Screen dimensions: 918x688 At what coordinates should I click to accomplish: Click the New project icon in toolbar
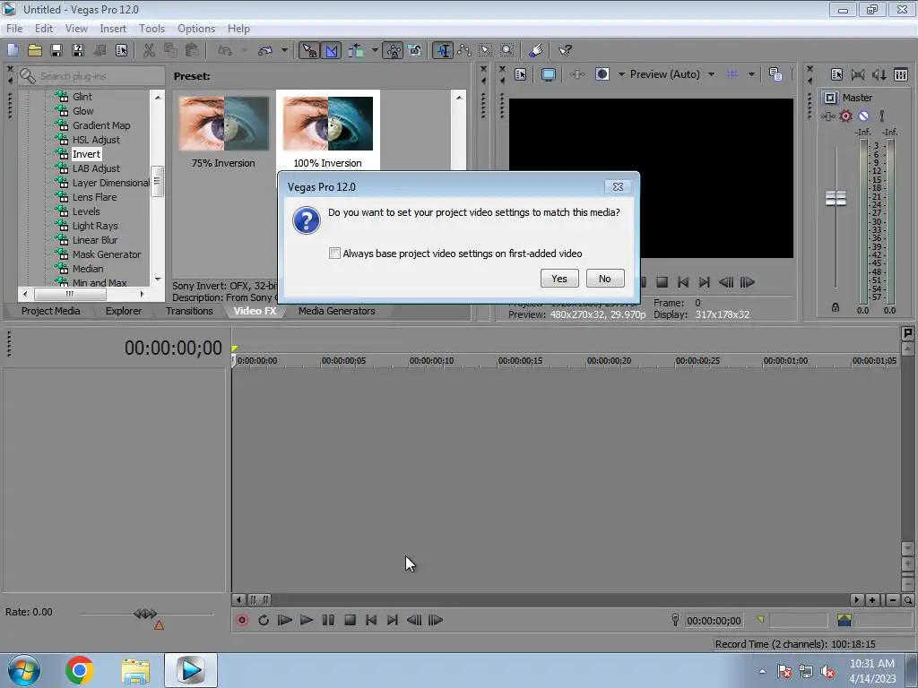click(13, 50)
